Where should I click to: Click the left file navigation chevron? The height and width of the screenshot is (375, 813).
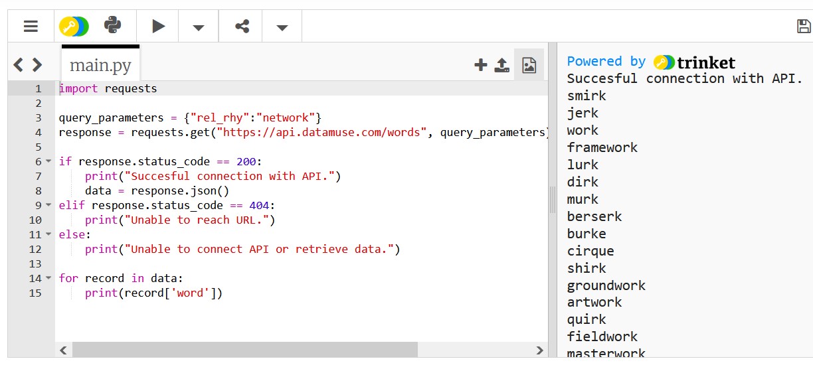tap(18, 65)
